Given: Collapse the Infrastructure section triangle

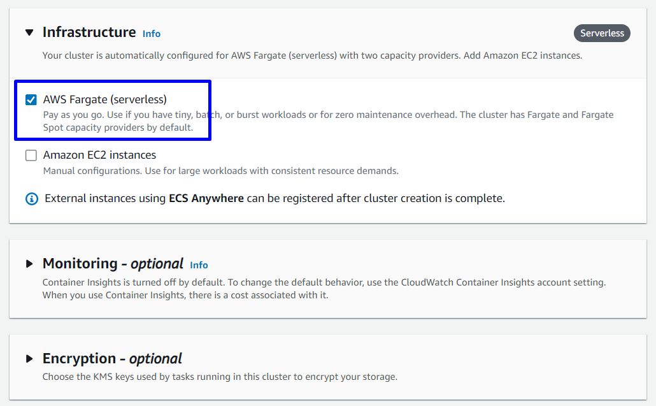Looking at the screenshot, I should pos(29,33).
